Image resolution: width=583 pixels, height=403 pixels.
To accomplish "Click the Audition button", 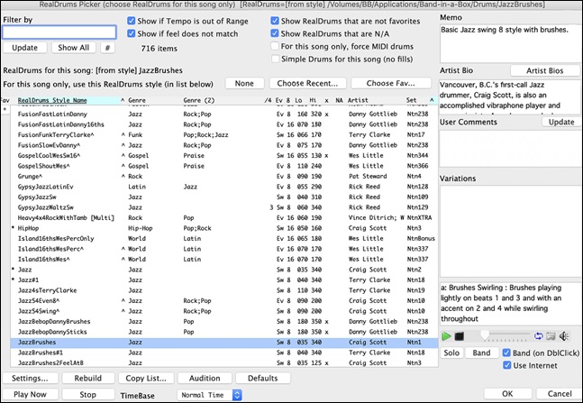I will pyautogui.click(x=205, y=378).
